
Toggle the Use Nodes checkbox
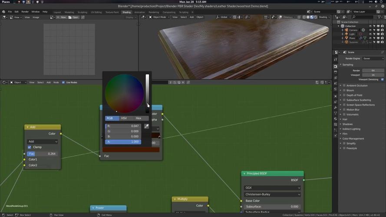click(63, 82)
